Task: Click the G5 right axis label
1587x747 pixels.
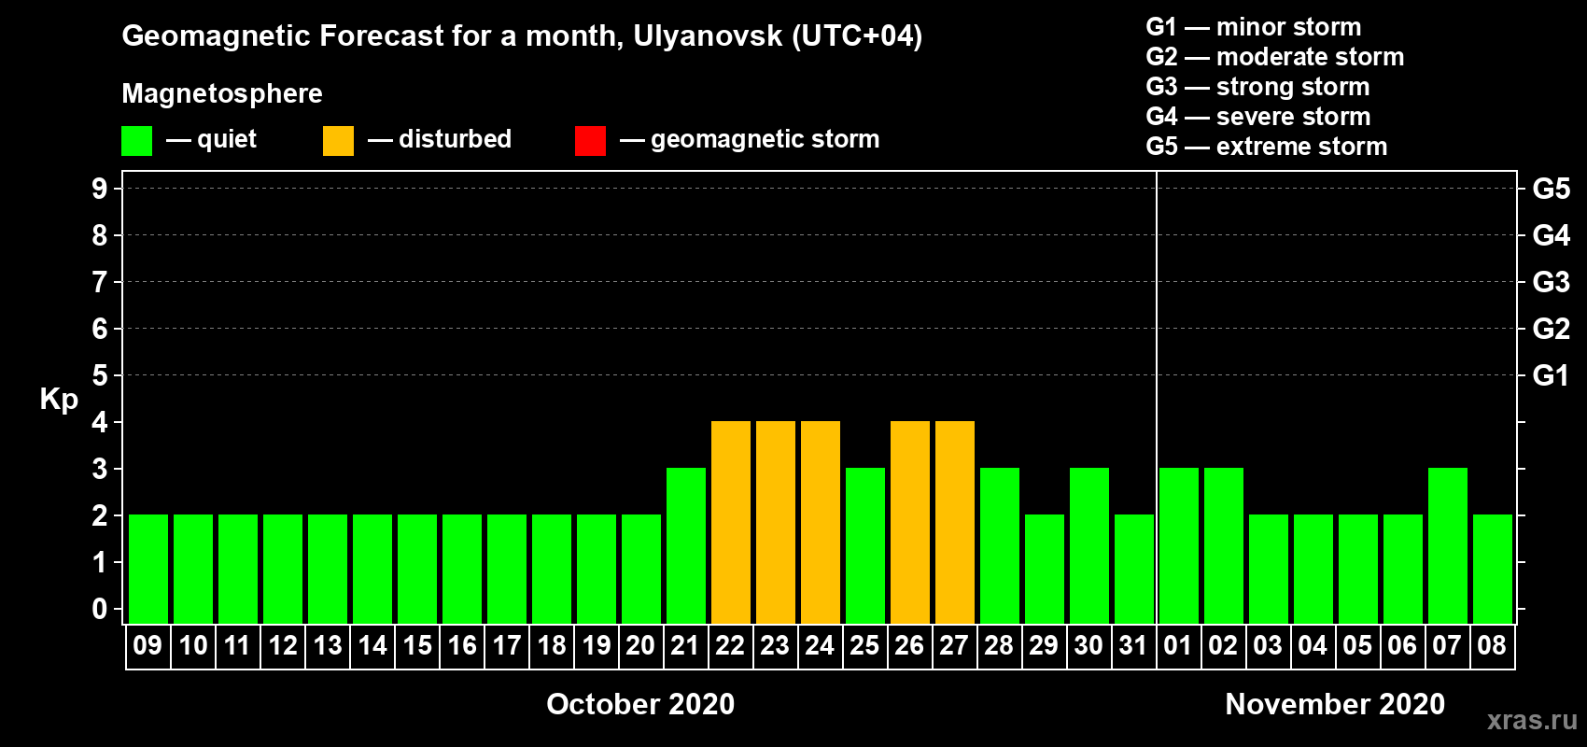Action: 1552,189
